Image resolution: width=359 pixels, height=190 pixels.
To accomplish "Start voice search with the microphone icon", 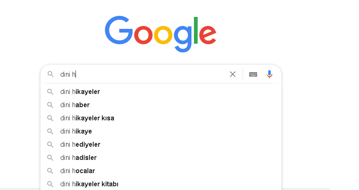I will [x=269, y=74].
